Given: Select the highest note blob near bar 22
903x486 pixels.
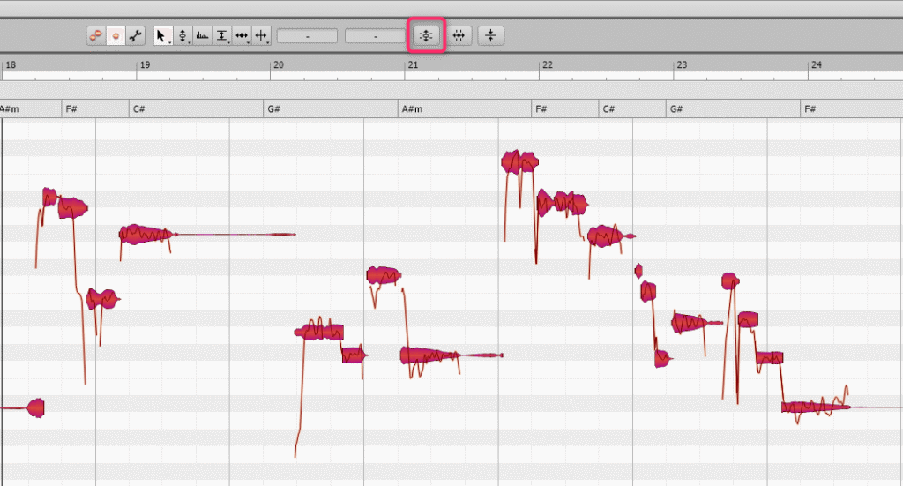Looking at the screenshot, I should [x=519, y=162].
